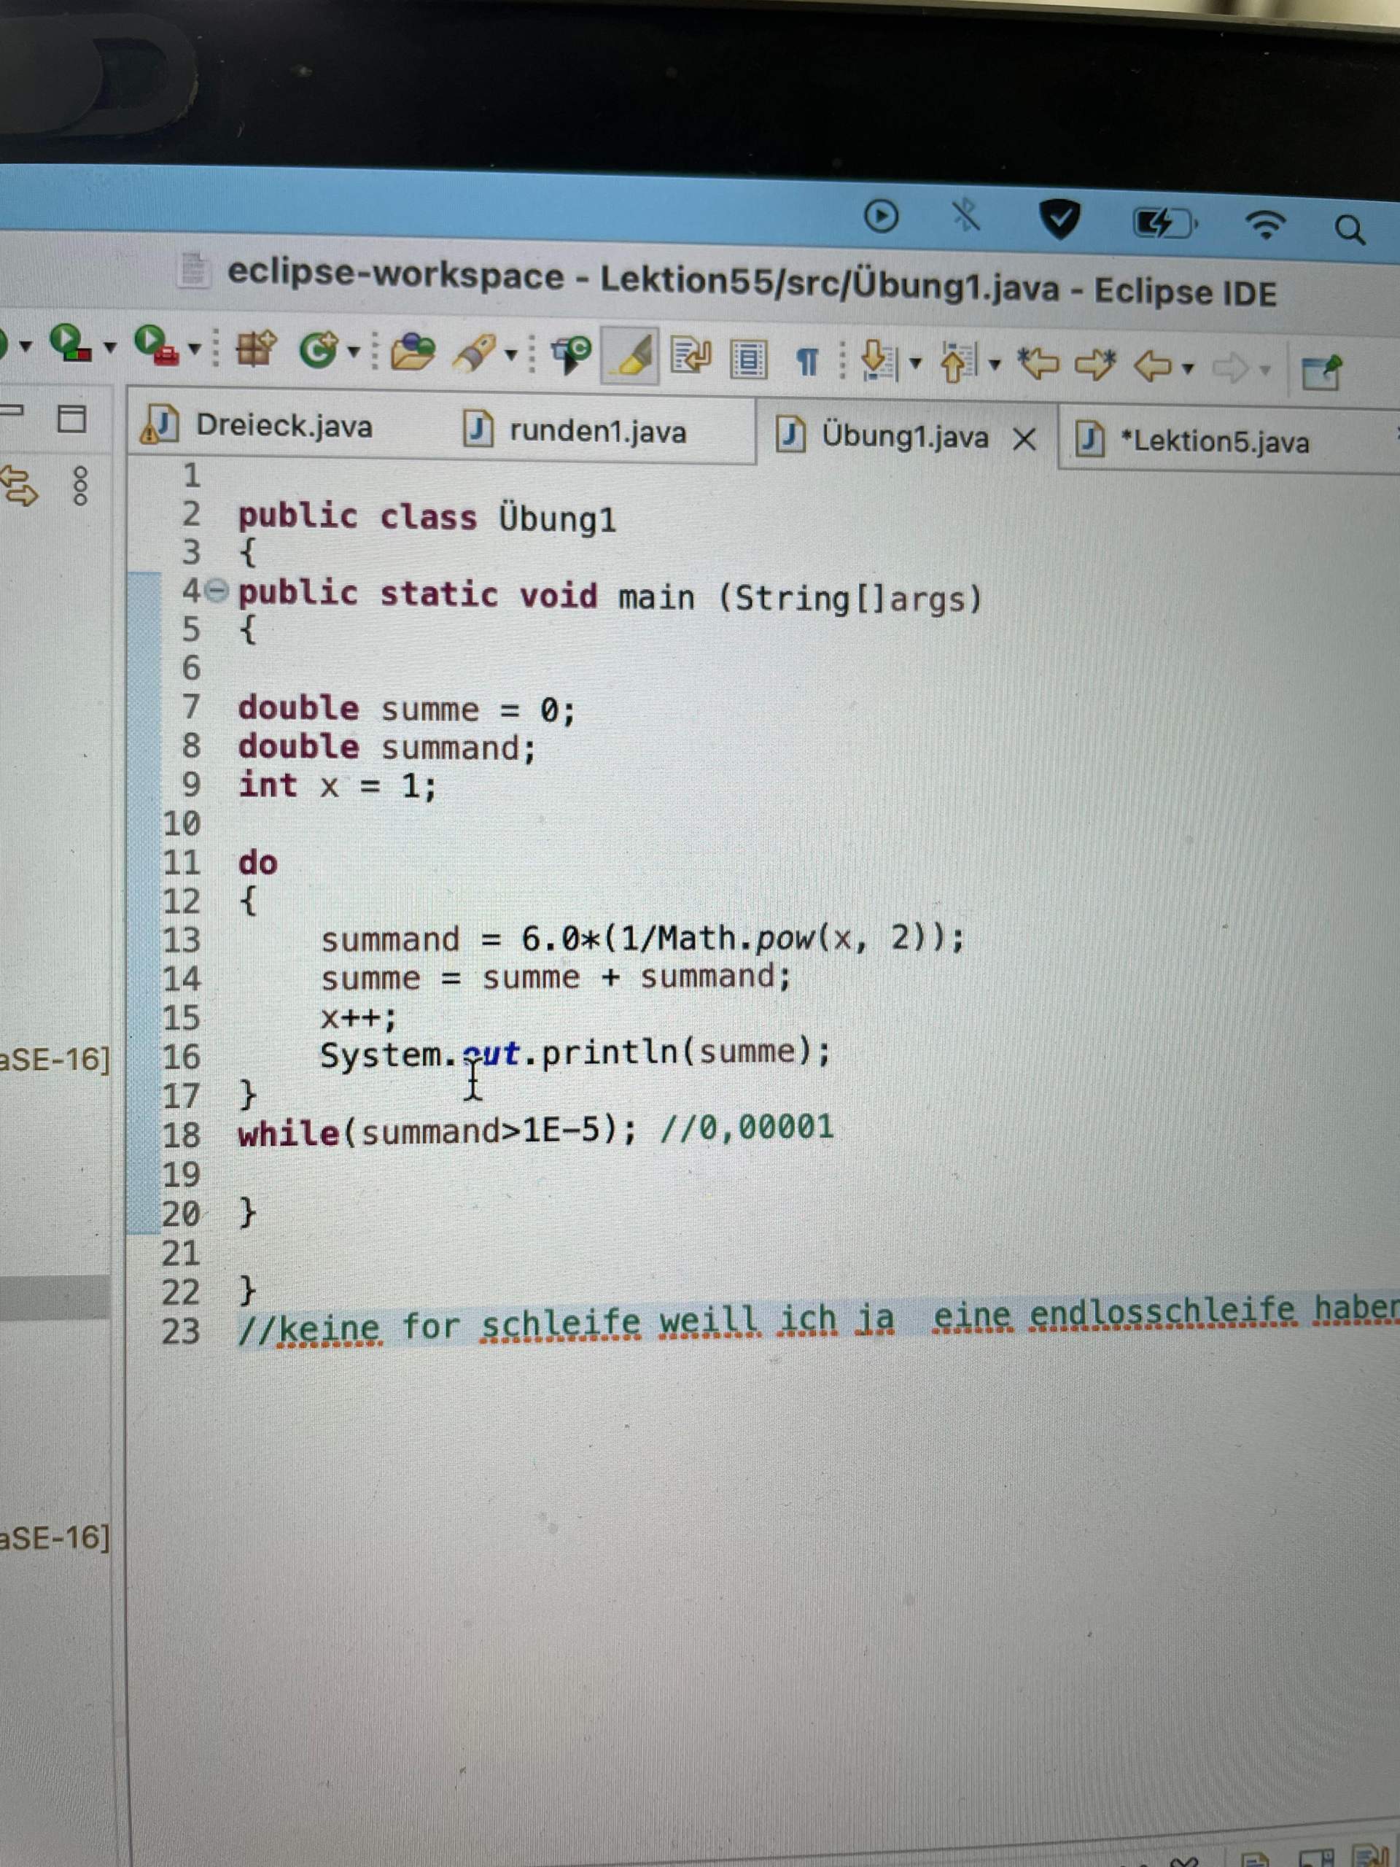The width and height of the screenshot is (1400, 1867).
Task: Open the Next Annotation dropdown arrow
Action: pyautogui.click(x=916, y=364)
